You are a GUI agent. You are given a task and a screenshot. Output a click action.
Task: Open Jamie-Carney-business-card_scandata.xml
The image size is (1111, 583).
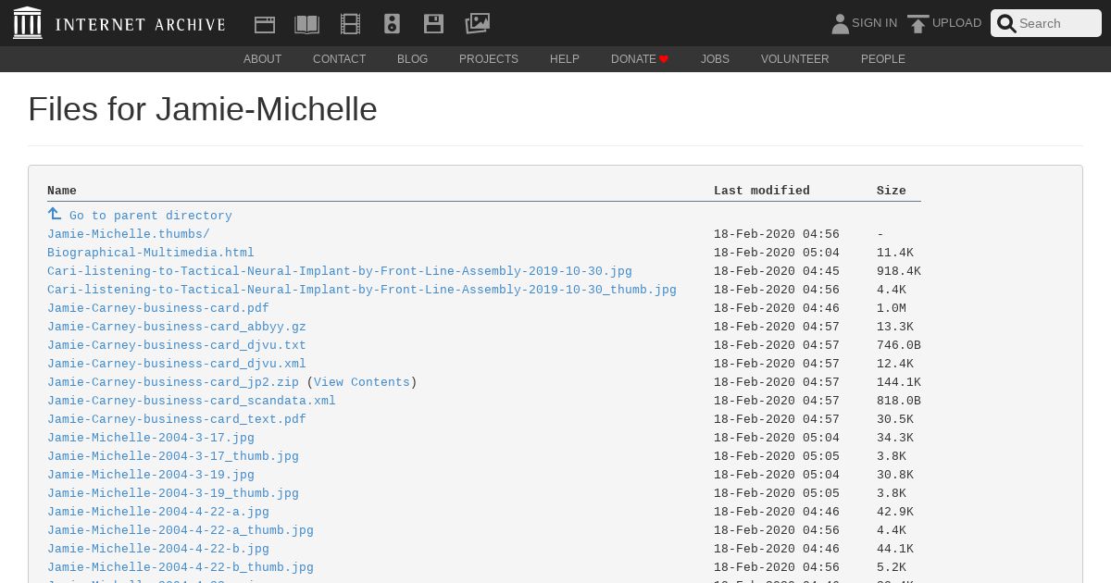[x=192, y=401]
